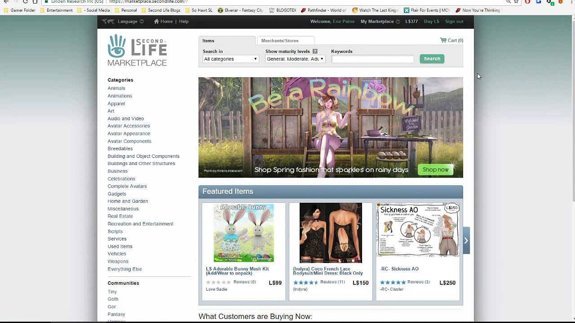The width and height of the screenshot is (575, 323).
Task: Open the Social Media bookmark folder
Action: [93, 10]
